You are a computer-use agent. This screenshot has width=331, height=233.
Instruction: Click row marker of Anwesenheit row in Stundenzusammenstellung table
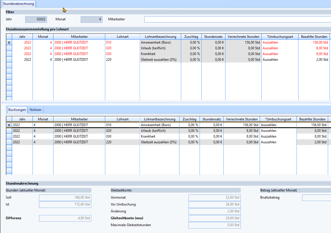click(x=9, y=42)
